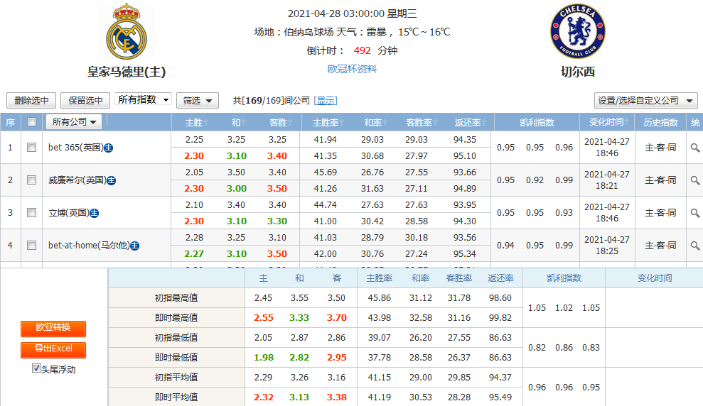
Task: Click the match date 2021-04-28 03:00:00
Action: 336,14
